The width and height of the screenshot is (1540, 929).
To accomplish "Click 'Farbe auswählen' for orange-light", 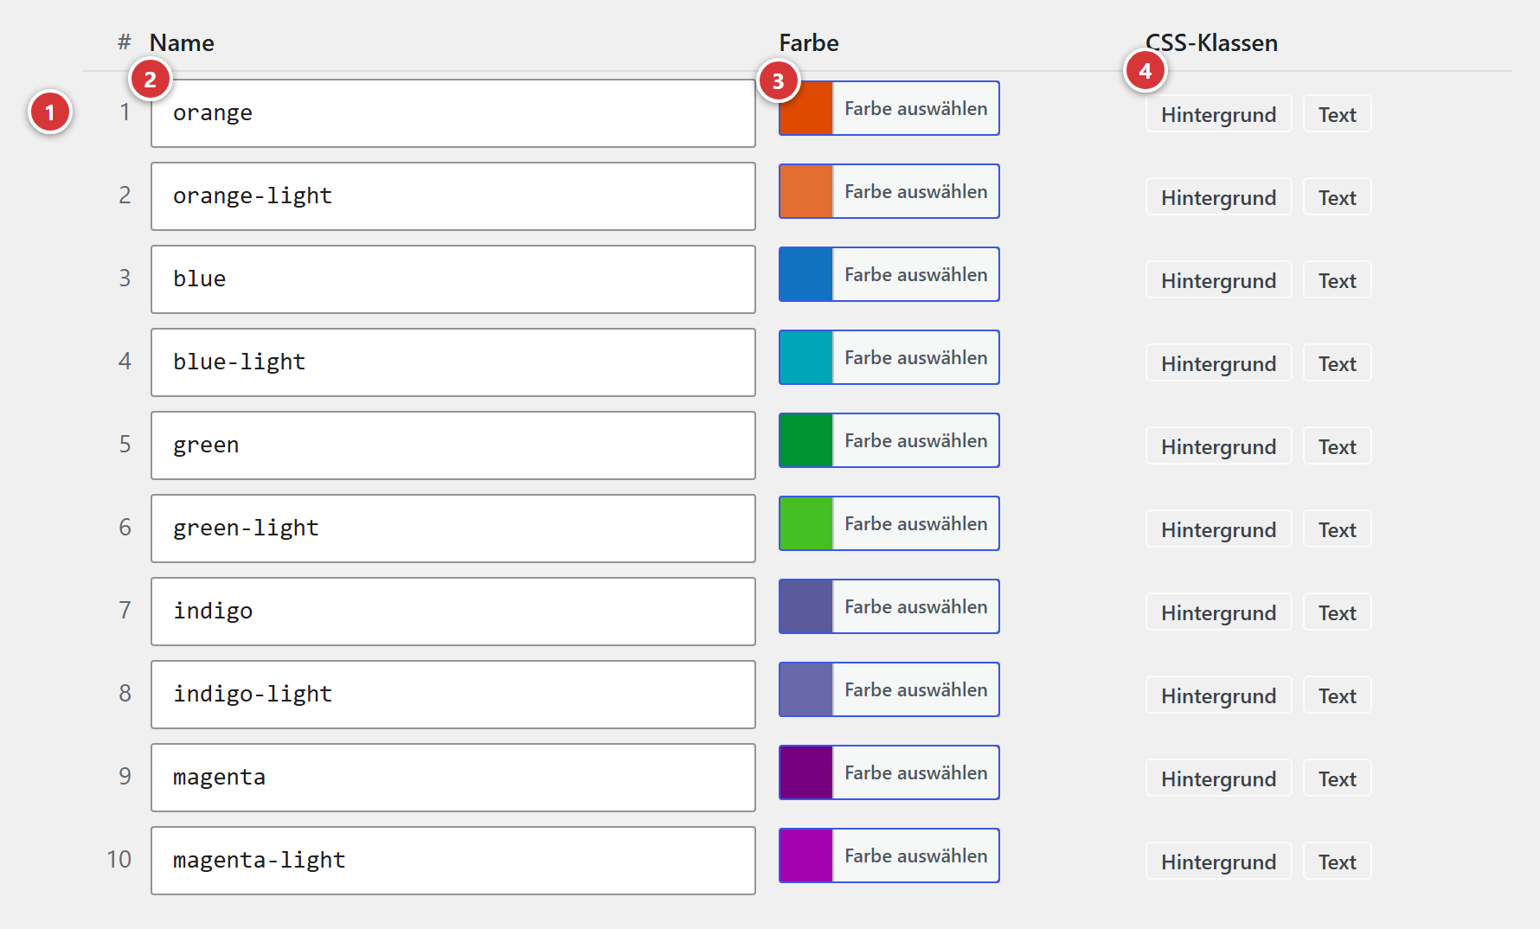I will tap(915, 191).
